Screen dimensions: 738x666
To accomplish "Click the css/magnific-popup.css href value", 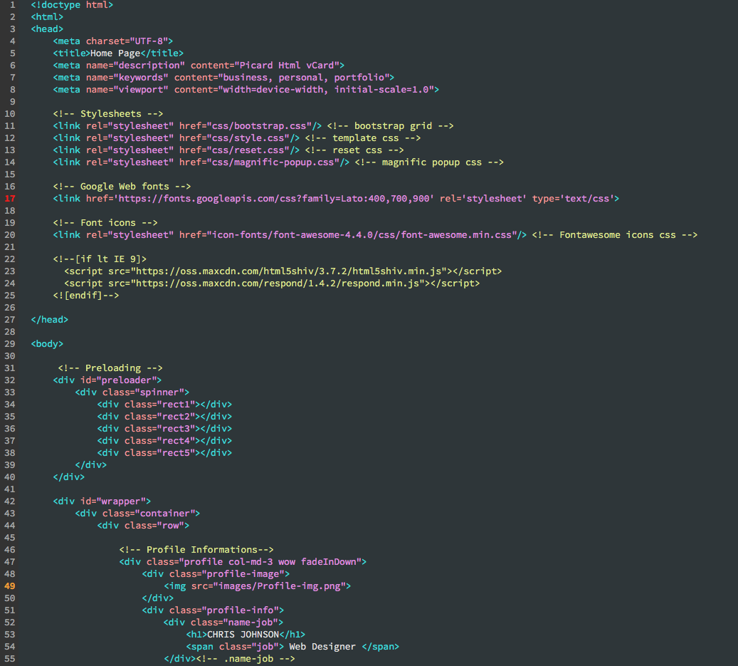I will (273, 162).
